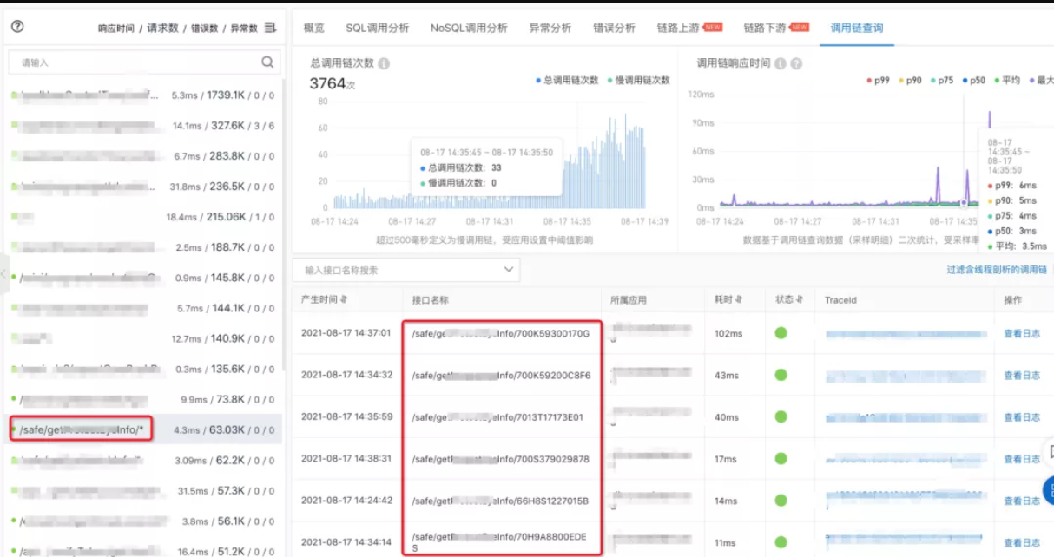Collapse left panel with the side arrow handle
1054x557 pixels.
[3, 274]
